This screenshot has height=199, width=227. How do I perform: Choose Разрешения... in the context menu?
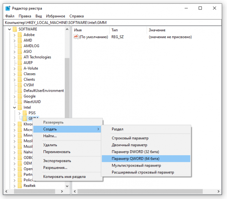pyautogui.click(x=67, y=168)
